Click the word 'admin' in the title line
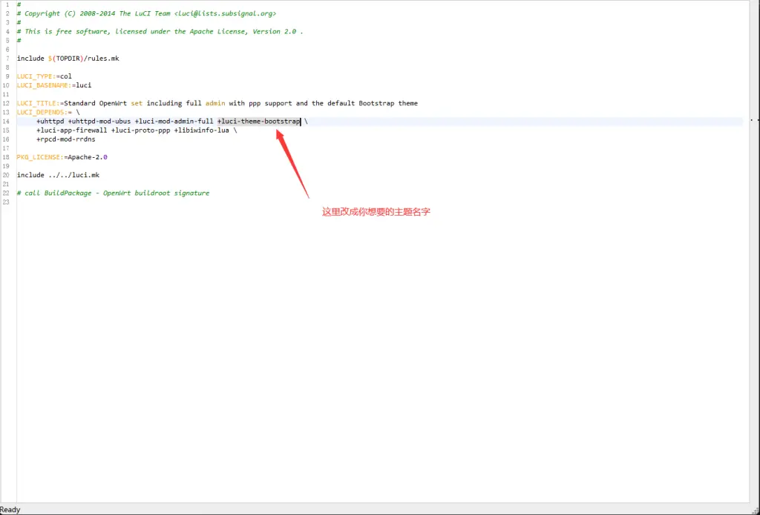The width and height of the screenshot is (760, 515). (x=215, y=103)
